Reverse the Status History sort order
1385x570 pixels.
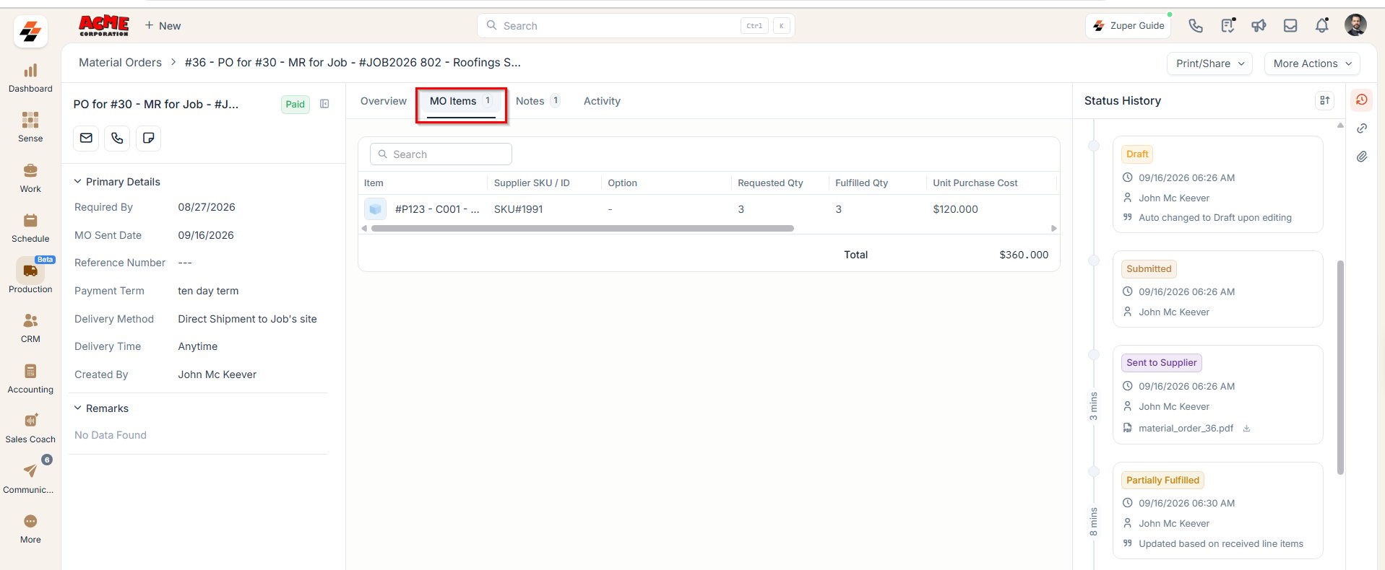pos(1324,101)
